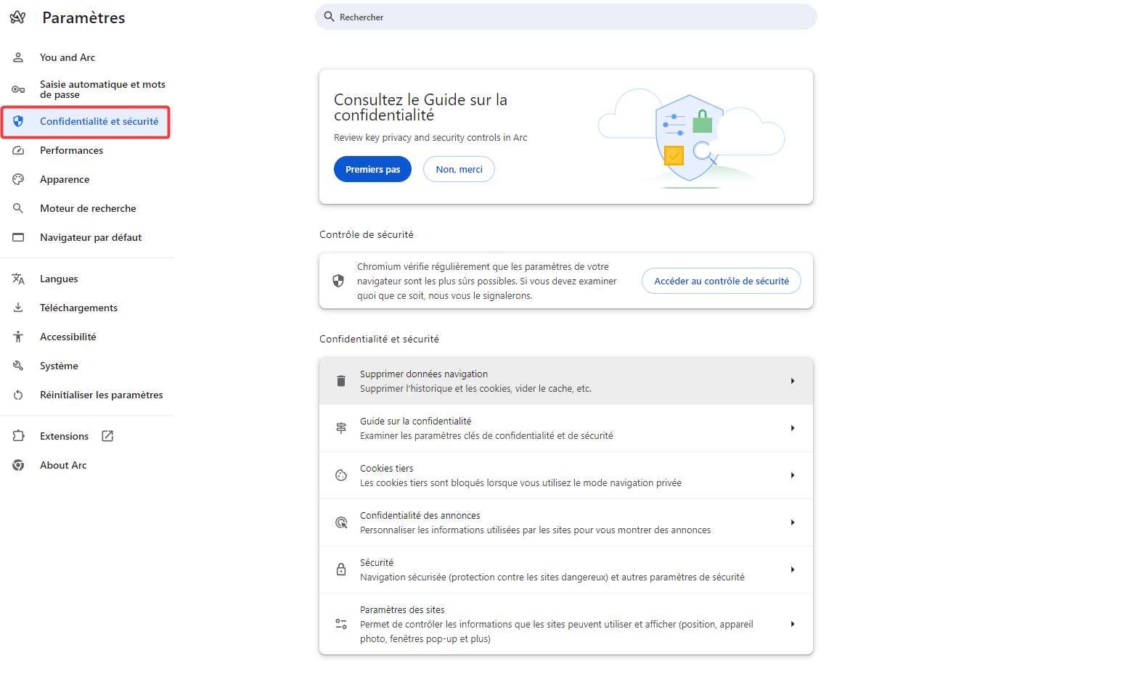1136x674 pixels.
Task: Open the Confidentialité des annonces row
Action: point(566,522)
